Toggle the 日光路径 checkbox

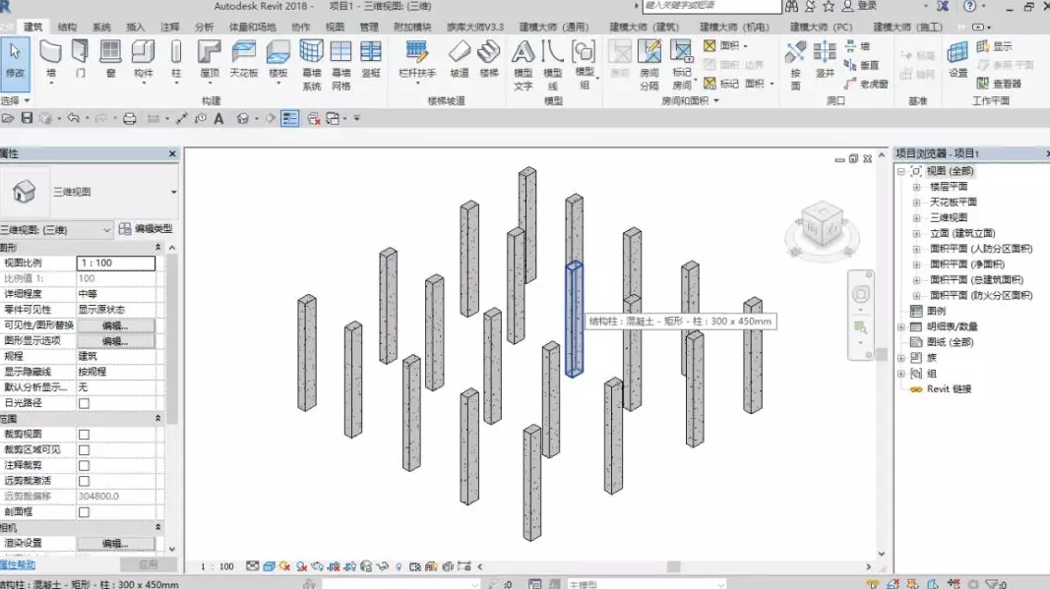pyautogui.click(x=84, y=403)
